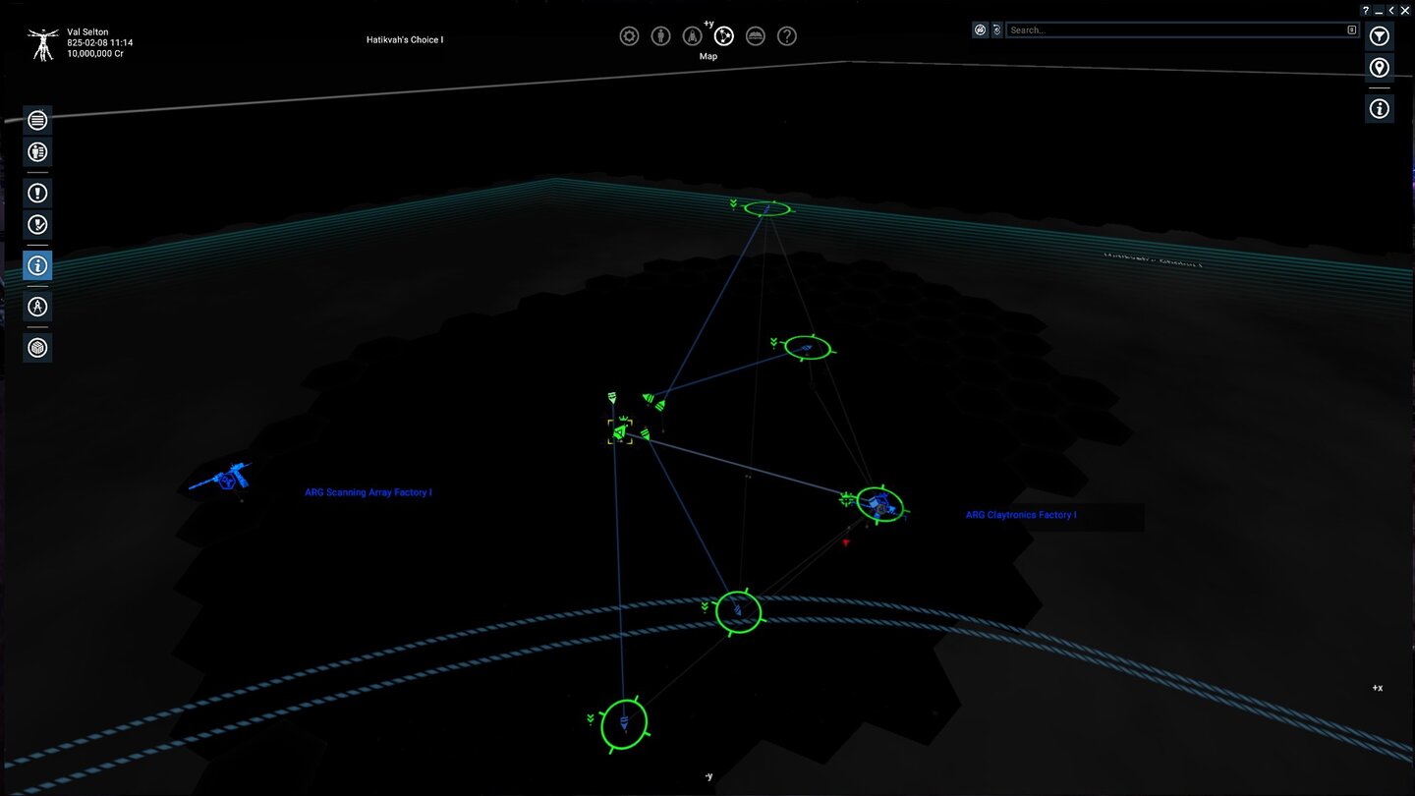
Task: Click the window help question mark button
Action: [x=1366, y=10]
